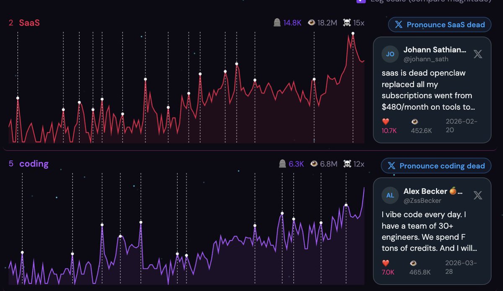
Task: Click the skull icon beside 12x
Action: point(347,164)
